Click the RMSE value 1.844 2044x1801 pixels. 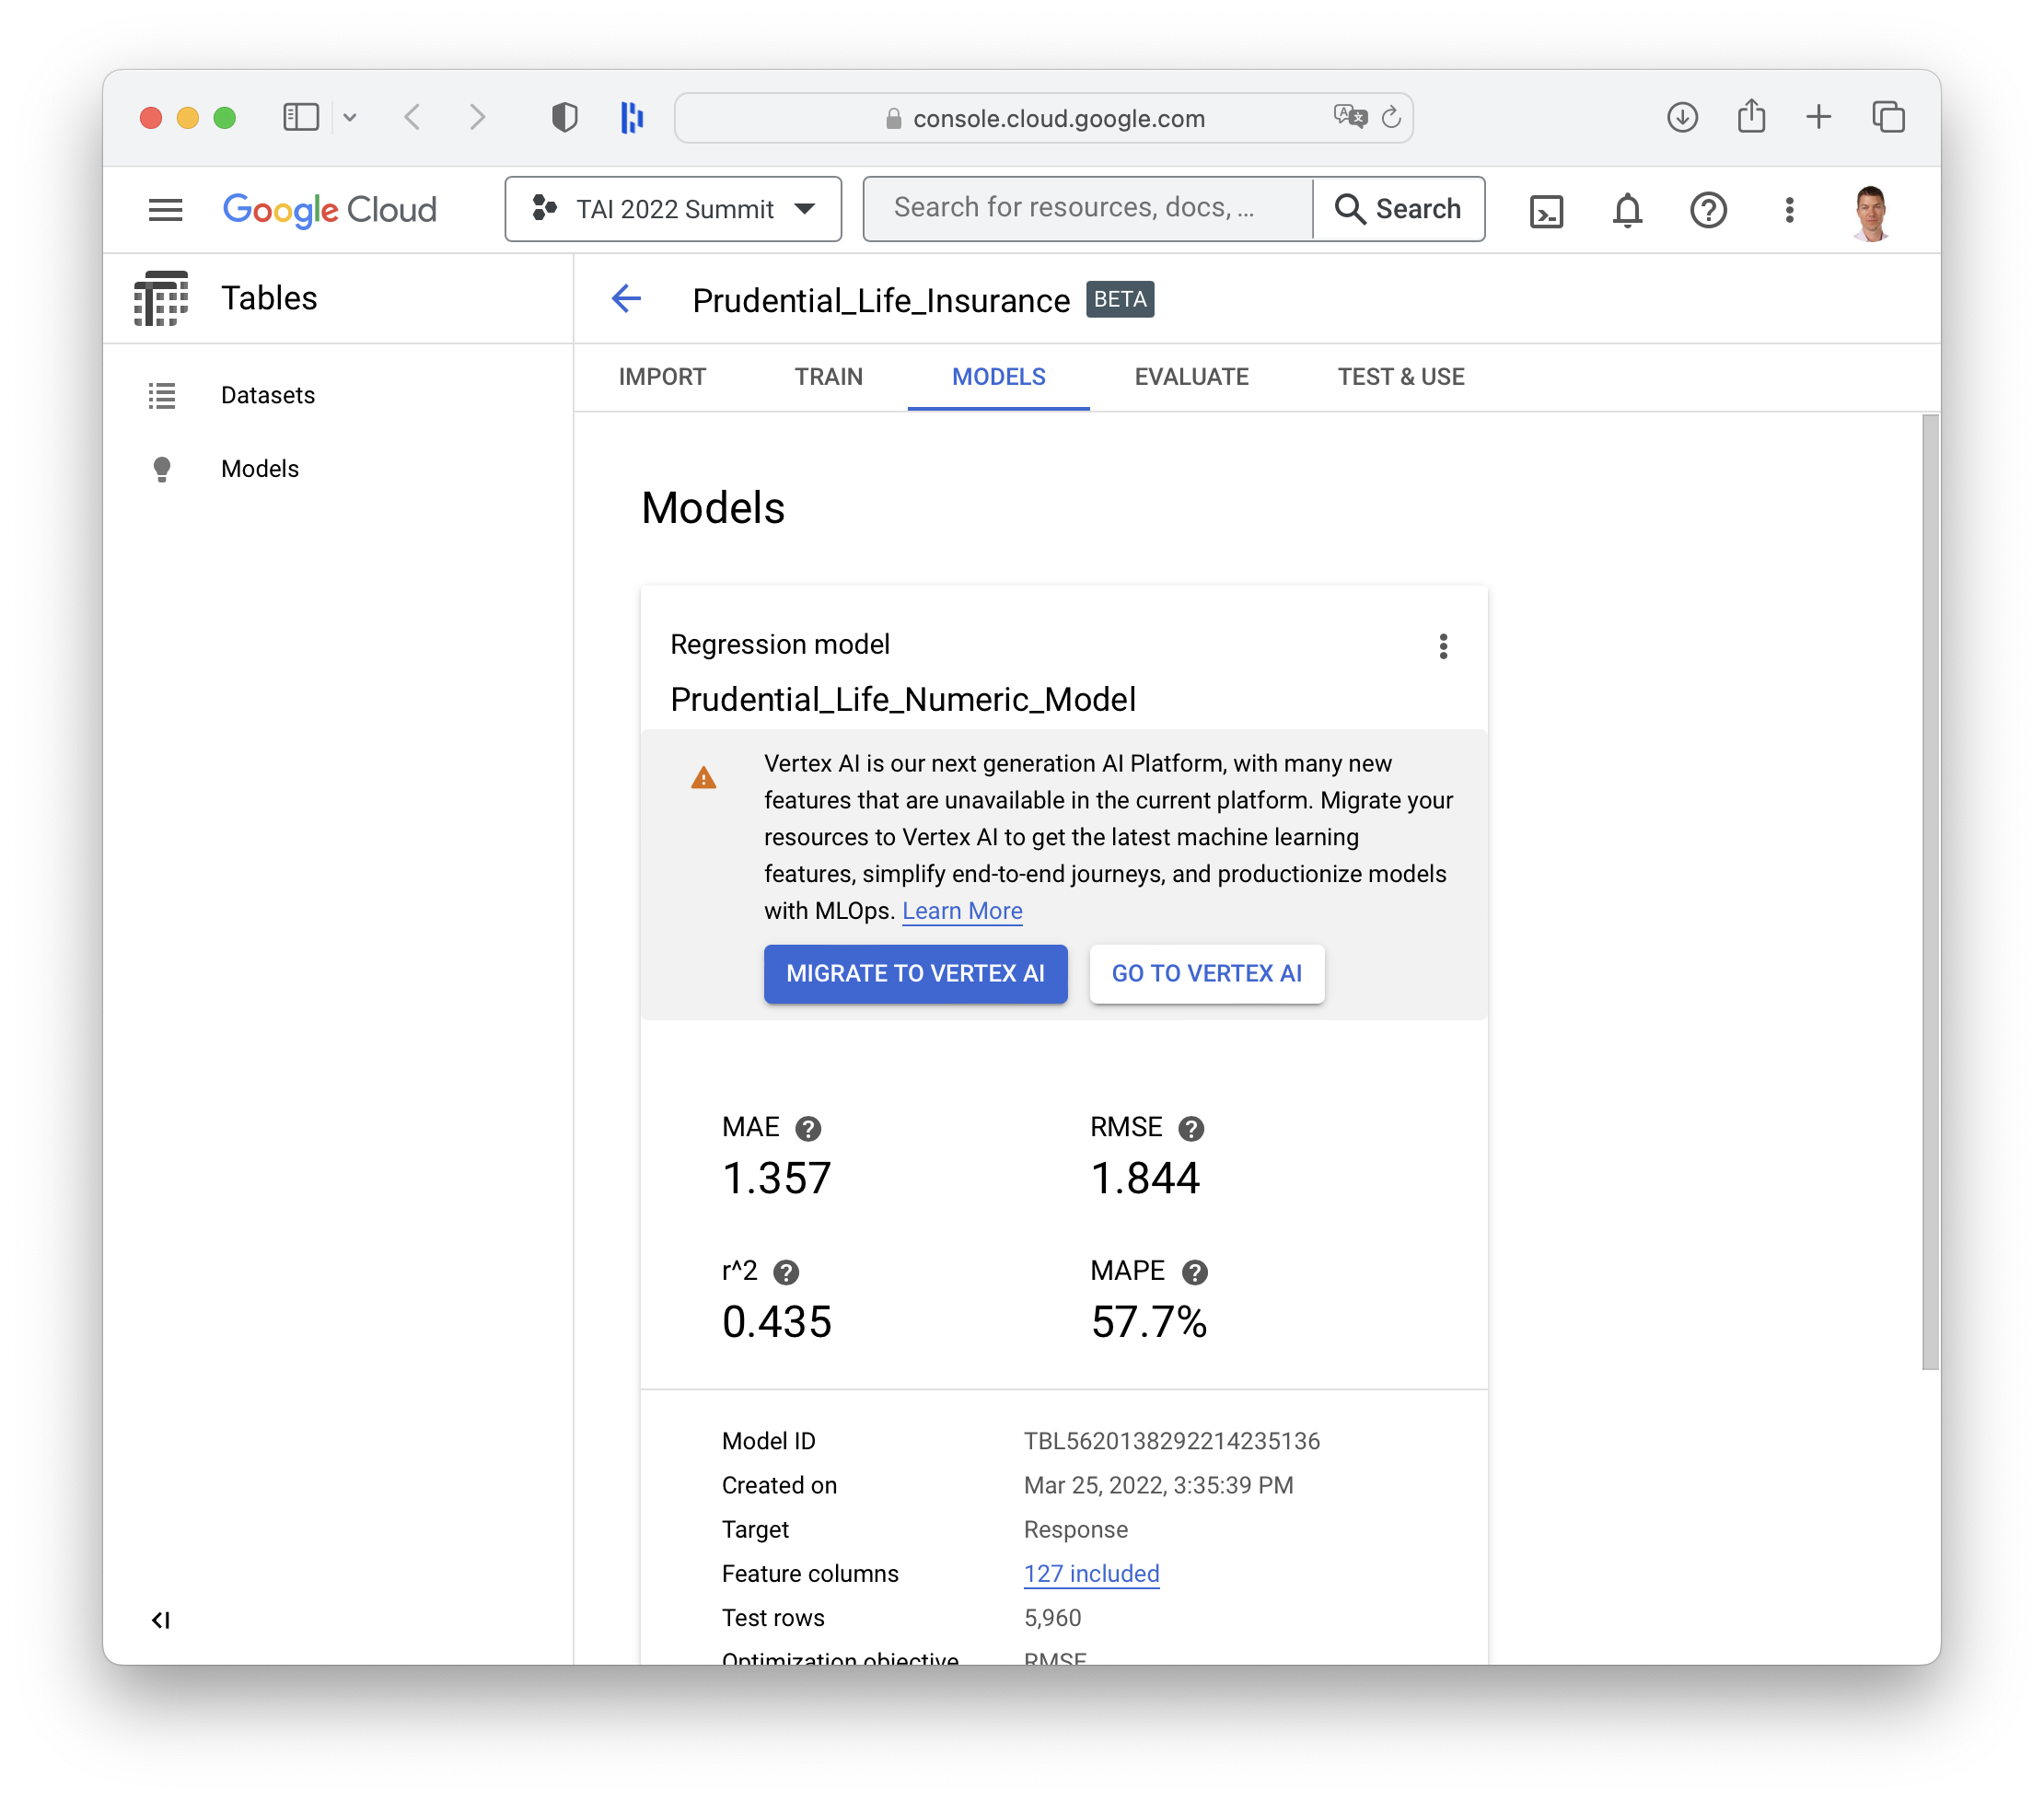point(1144,1179)
